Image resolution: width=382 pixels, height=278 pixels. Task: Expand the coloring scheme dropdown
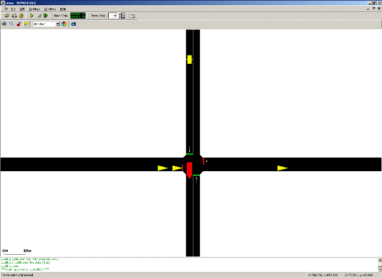(x=57, y=24)
